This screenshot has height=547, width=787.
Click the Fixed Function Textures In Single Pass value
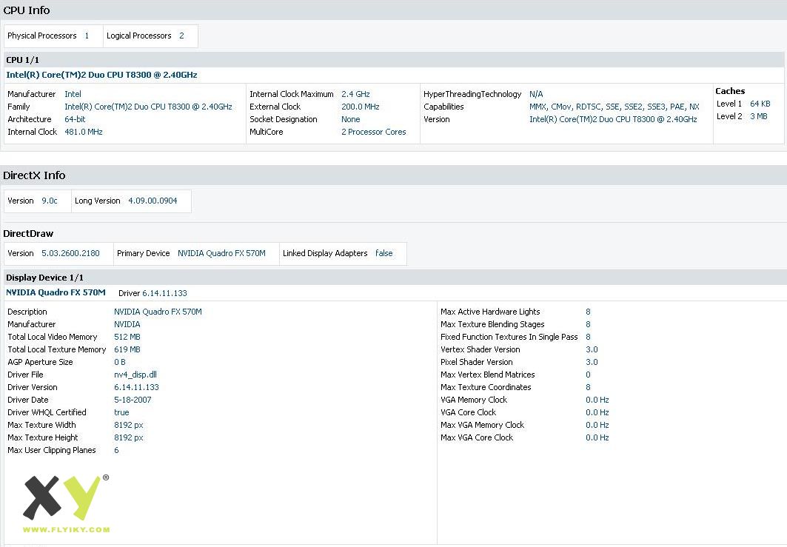589,337
